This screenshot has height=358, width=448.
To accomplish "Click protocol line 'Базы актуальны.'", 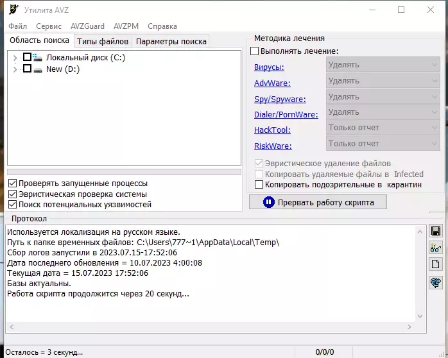I will click(39, 284).
